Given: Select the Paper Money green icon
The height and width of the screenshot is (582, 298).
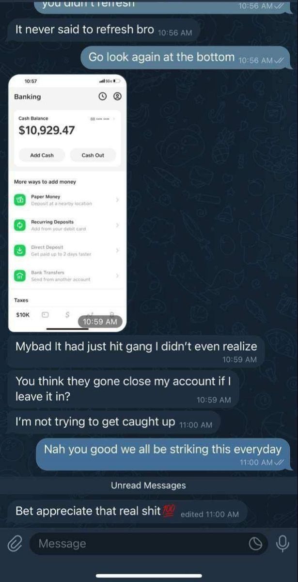Looking at the screenshot, I should pos(20,200).
